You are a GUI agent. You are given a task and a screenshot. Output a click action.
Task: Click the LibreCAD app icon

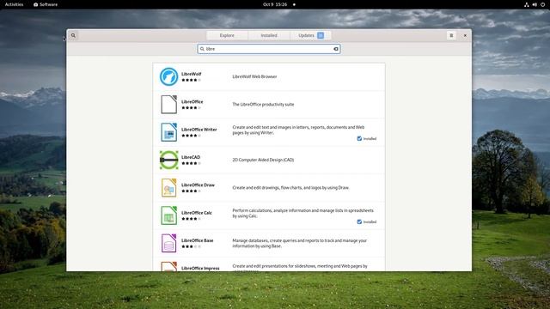pos(168,160)
